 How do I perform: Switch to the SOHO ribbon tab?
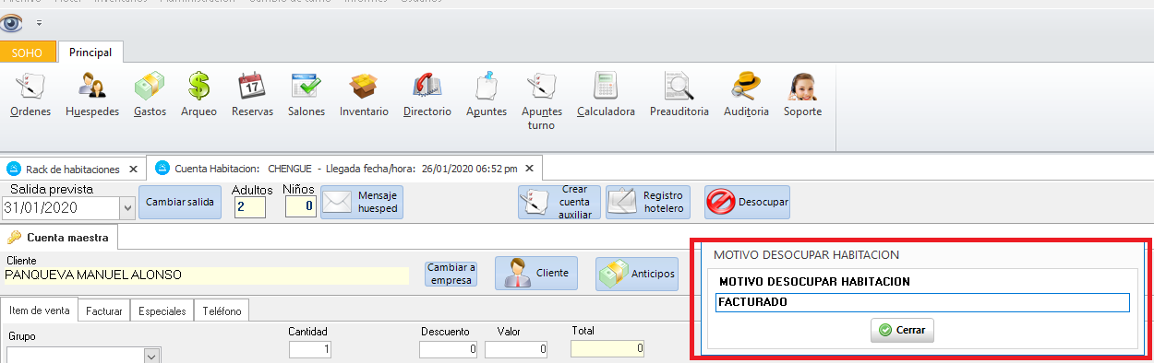[x=28, y=53]
